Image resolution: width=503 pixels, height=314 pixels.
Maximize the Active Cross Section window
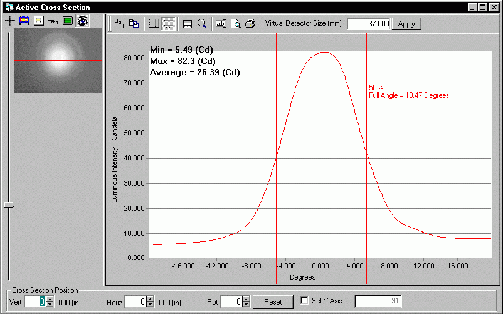click(x=482, y=8)
